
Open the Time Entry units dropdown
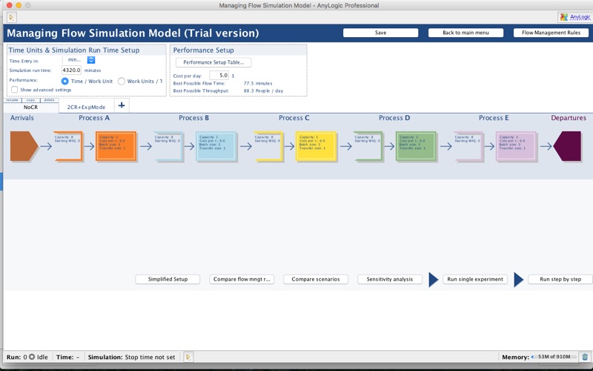click(90, 60)
